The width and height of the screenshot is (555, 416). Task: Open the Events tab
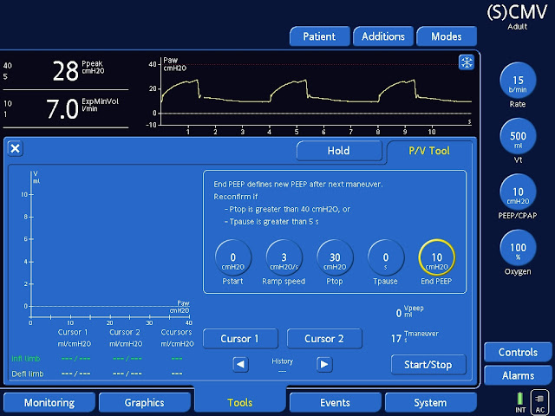(x=335, y=402)
